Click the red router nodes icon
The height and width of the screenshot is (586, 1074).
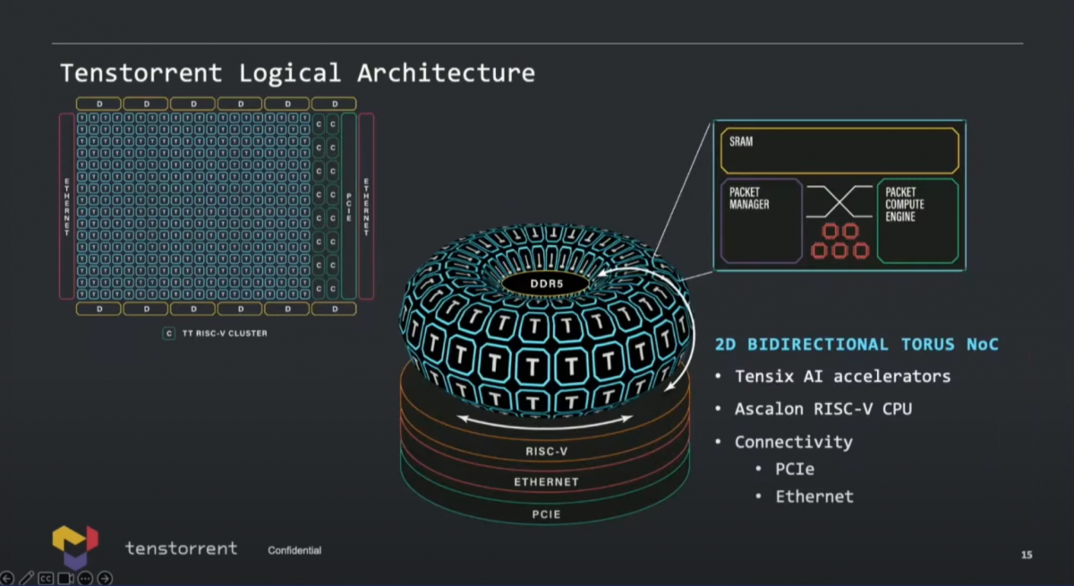pyautogui.click(x=840, y=242)
